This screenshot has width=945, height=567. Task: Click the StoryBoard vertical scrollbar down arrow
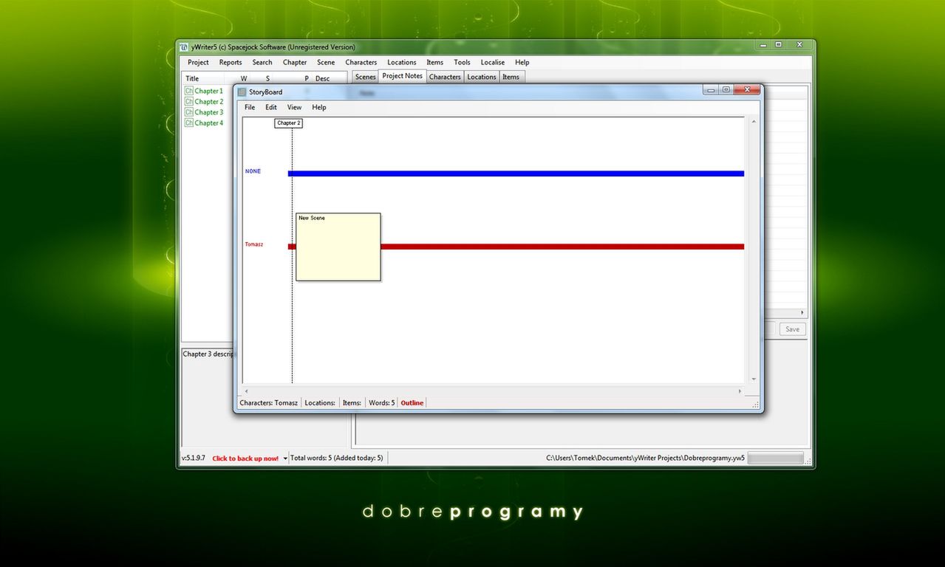point(754,379)
